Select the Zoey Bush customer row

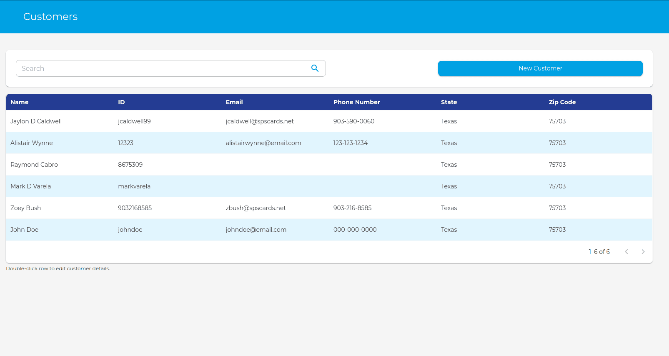coord(26,208)
